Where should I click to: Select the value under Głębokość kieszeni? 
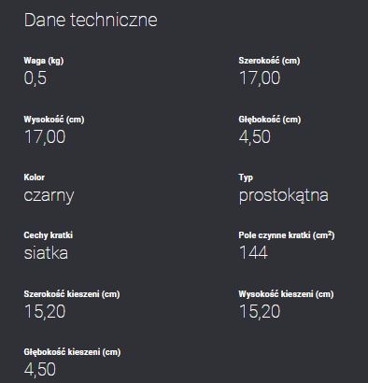point(40,370)
